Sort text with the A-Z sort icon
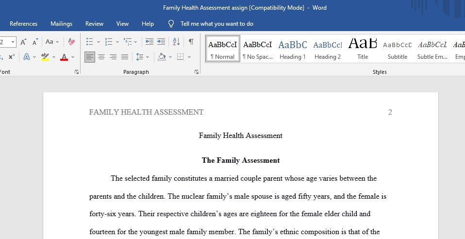465x239 pixels. point(177,42)
